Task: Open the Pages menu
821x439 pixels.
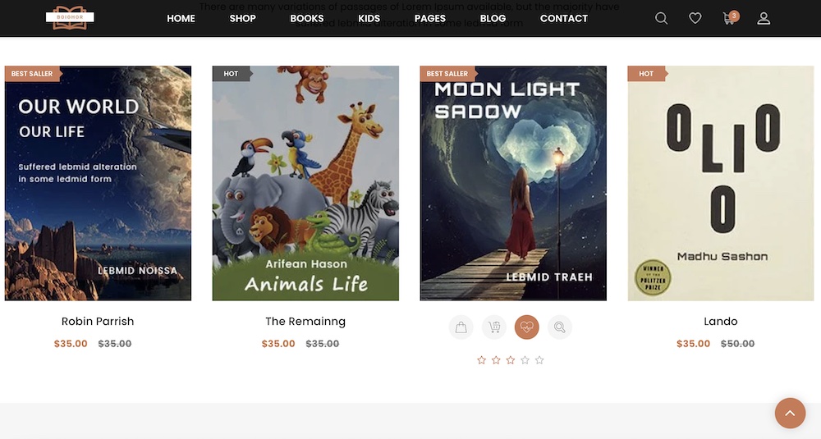Action: [430, 18]
